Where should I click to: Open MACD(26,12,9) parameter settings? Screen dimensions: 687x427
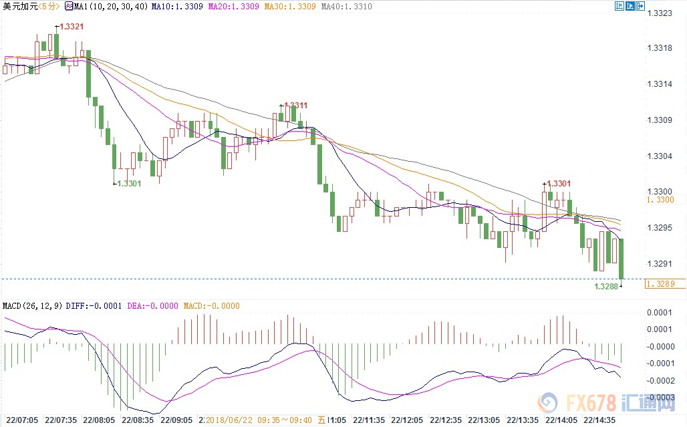point(33,306)
